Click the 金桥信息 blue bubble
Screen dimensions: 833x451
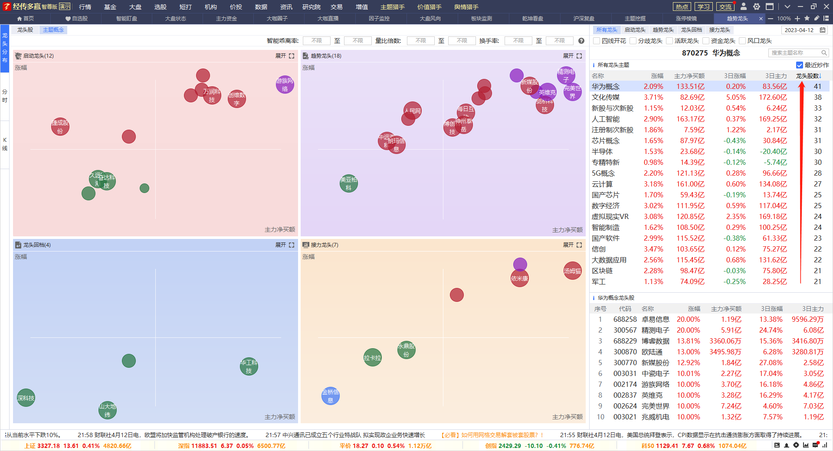[x=331, y=396]
